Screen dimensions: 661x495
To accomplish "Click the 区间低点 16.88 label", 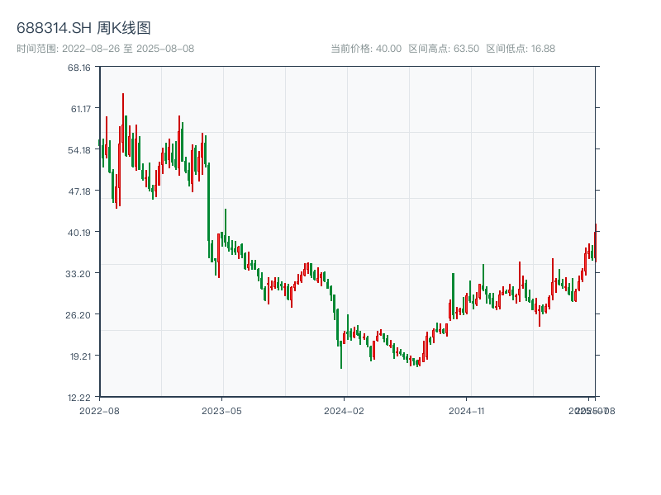I will point(521,49).
